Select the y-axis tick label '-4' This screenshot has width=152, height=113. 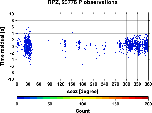[12, 60]
